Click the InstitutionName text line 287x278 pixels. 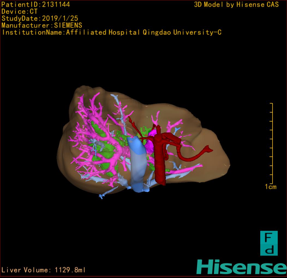click(111, 32)
